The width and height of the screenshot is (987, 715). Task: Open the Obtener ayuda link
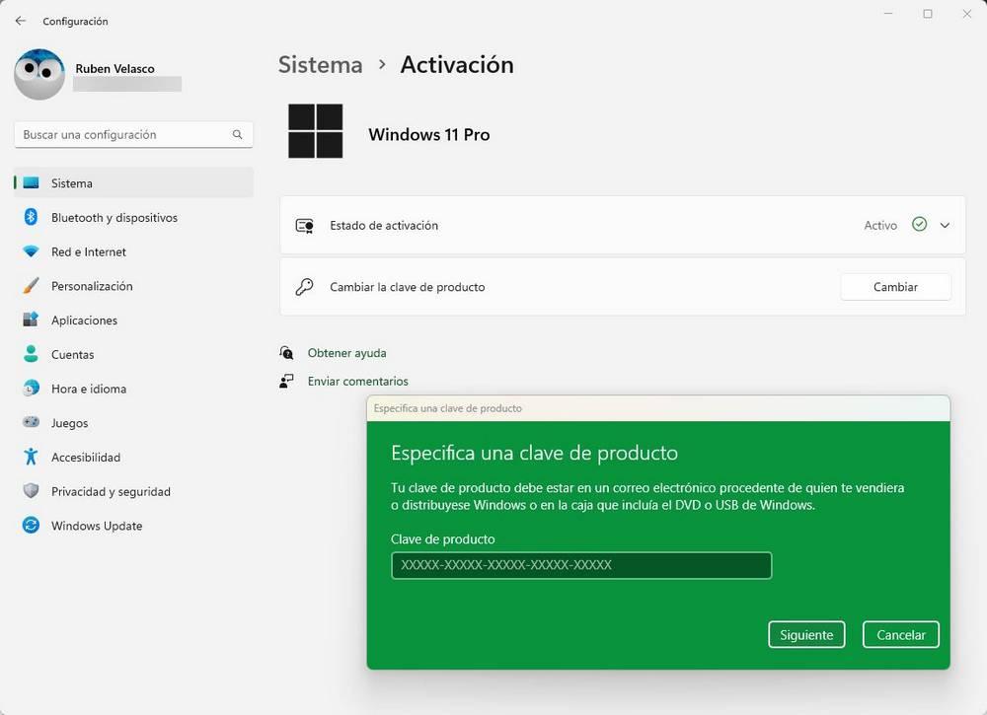[346, 352]
